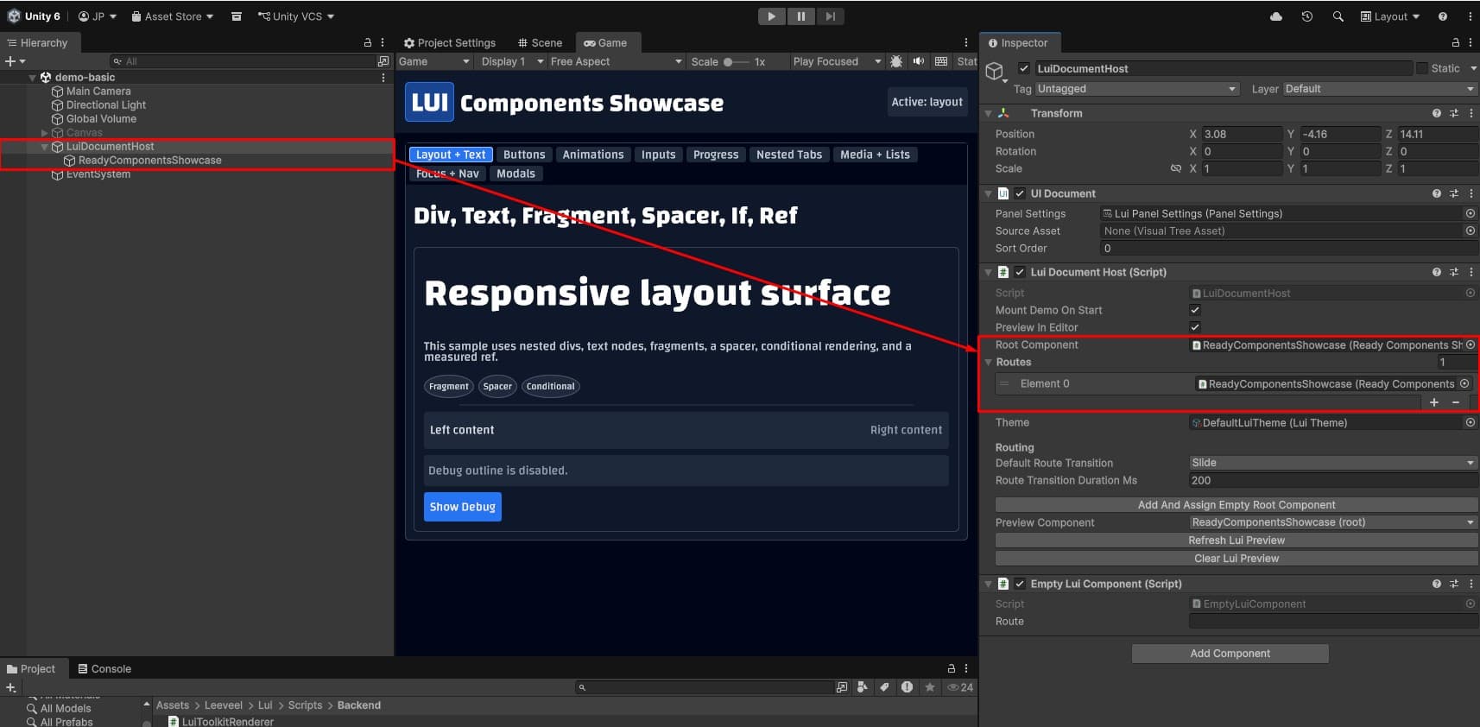The image size is (1480, 727).
Task: Open the Hierarchy search in new window icon
Action: click(383, 61)
